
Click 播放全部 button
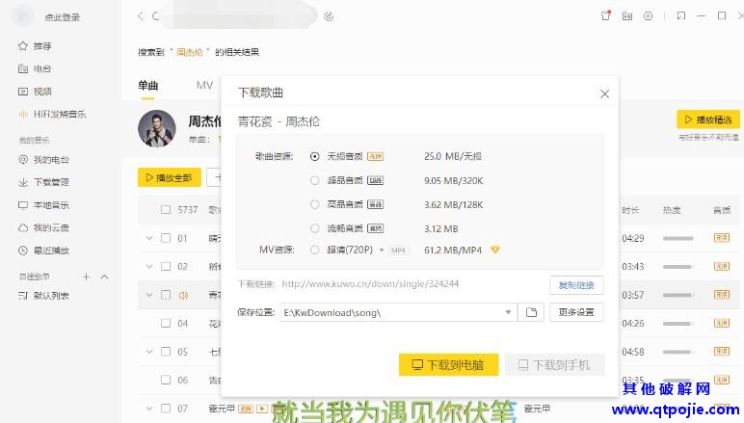tap(170, 178)
